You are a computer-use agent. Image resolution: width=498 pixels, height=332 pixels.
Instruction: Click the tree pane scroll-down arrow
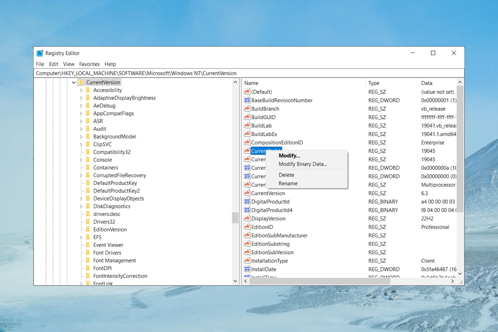[235, 281]
